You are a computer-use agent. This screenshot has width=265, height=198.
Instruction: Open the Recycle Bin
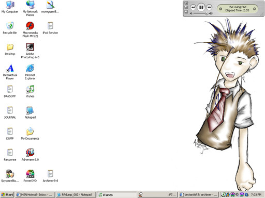(10, 28)
